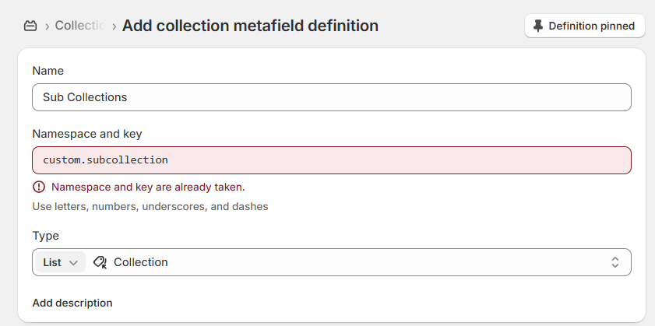
Task: Click the chevron arrow beside List
Action: point(74,262)
